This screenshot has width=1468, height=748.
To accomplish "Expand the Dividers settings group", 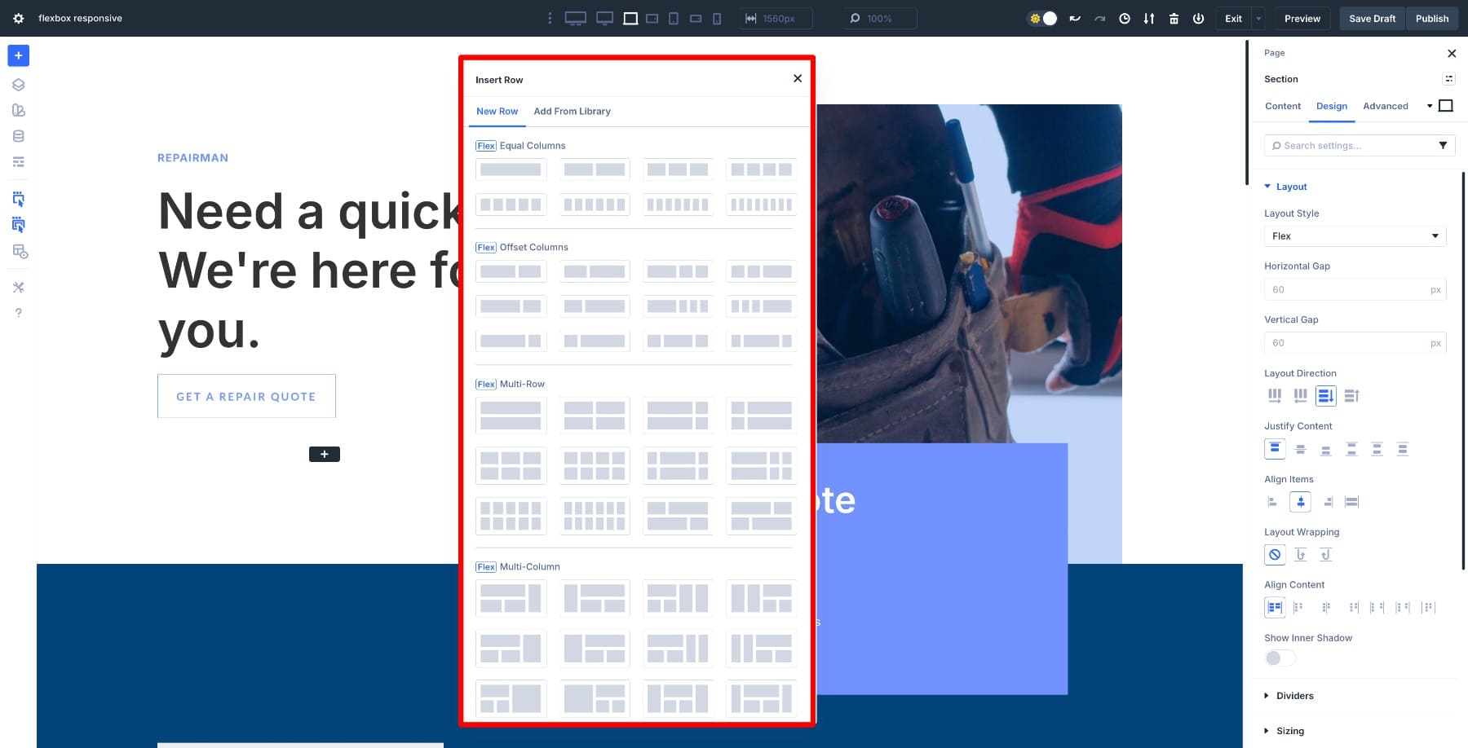I will pyautogui.click(x=1294, y=696).
